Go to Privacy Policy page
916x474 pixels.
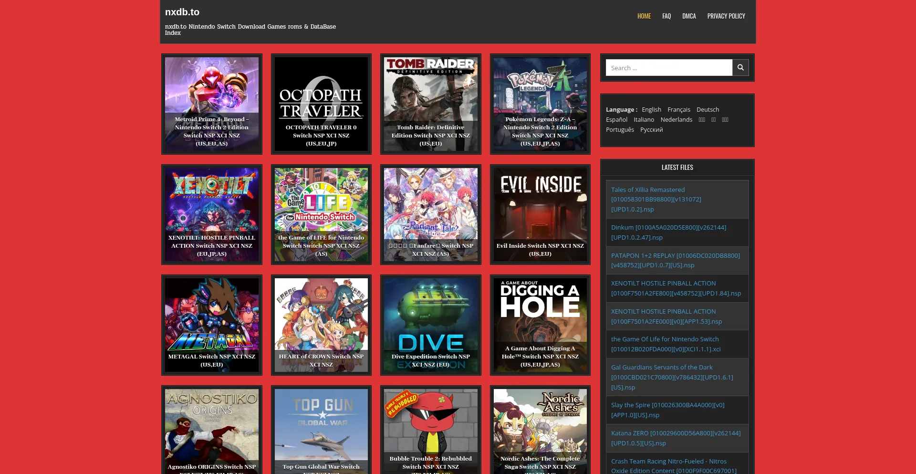point(726,16)
